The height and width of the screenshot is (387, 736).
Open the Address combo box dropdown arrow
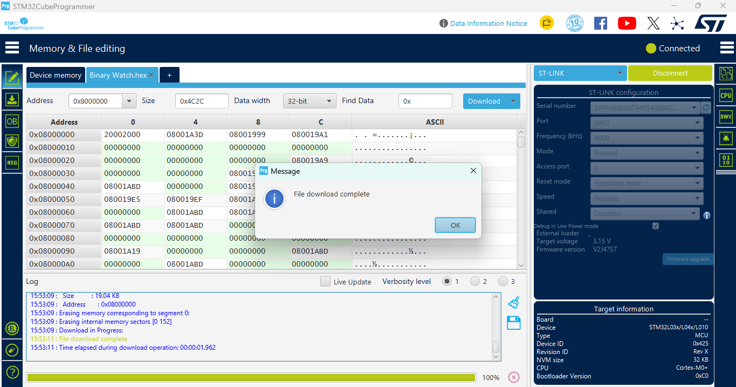click(129, 101)
